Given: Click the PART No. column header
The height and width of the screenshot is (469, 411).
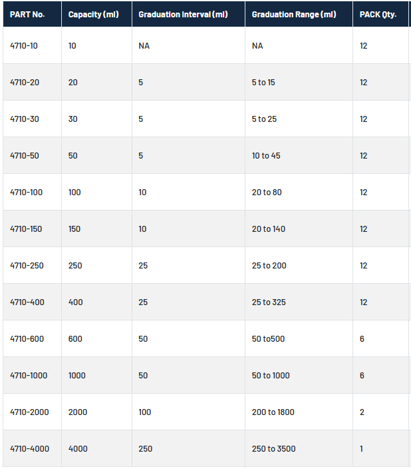Looking at the screenshot, I should [27, 14].
